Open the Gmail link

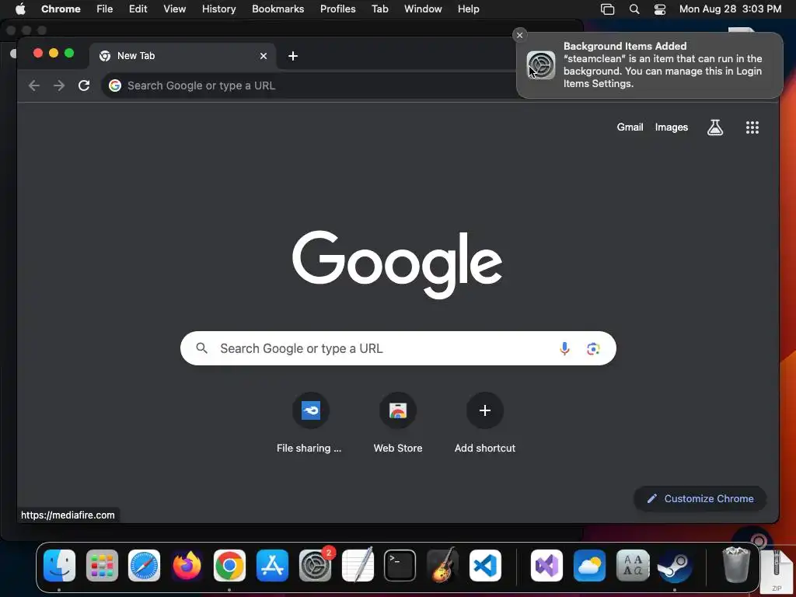point(630,127)
